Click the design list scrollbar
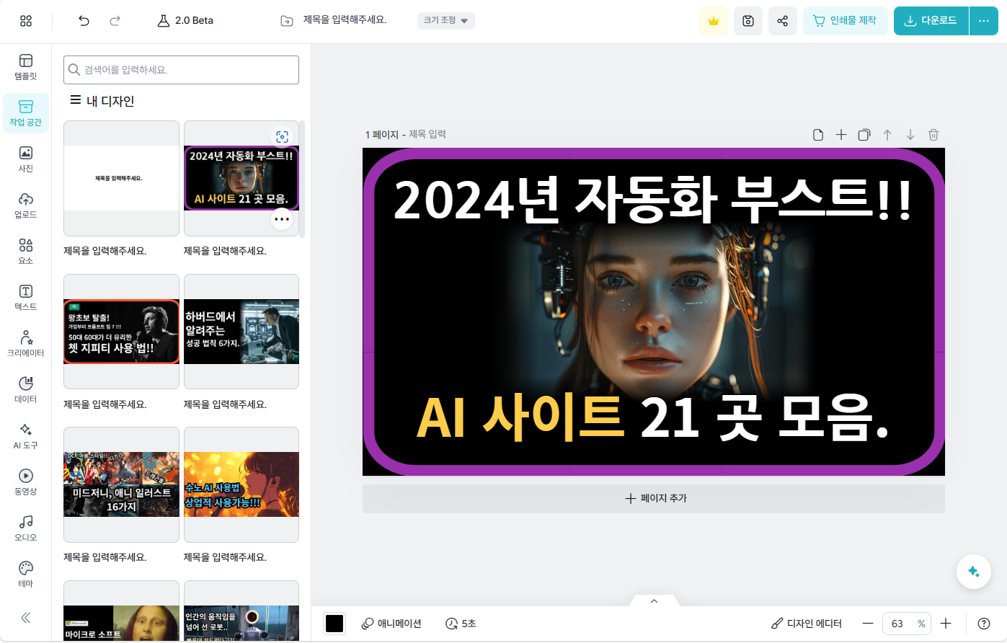The height and width of the screenshot is (643, 1007). coord(302,179)
